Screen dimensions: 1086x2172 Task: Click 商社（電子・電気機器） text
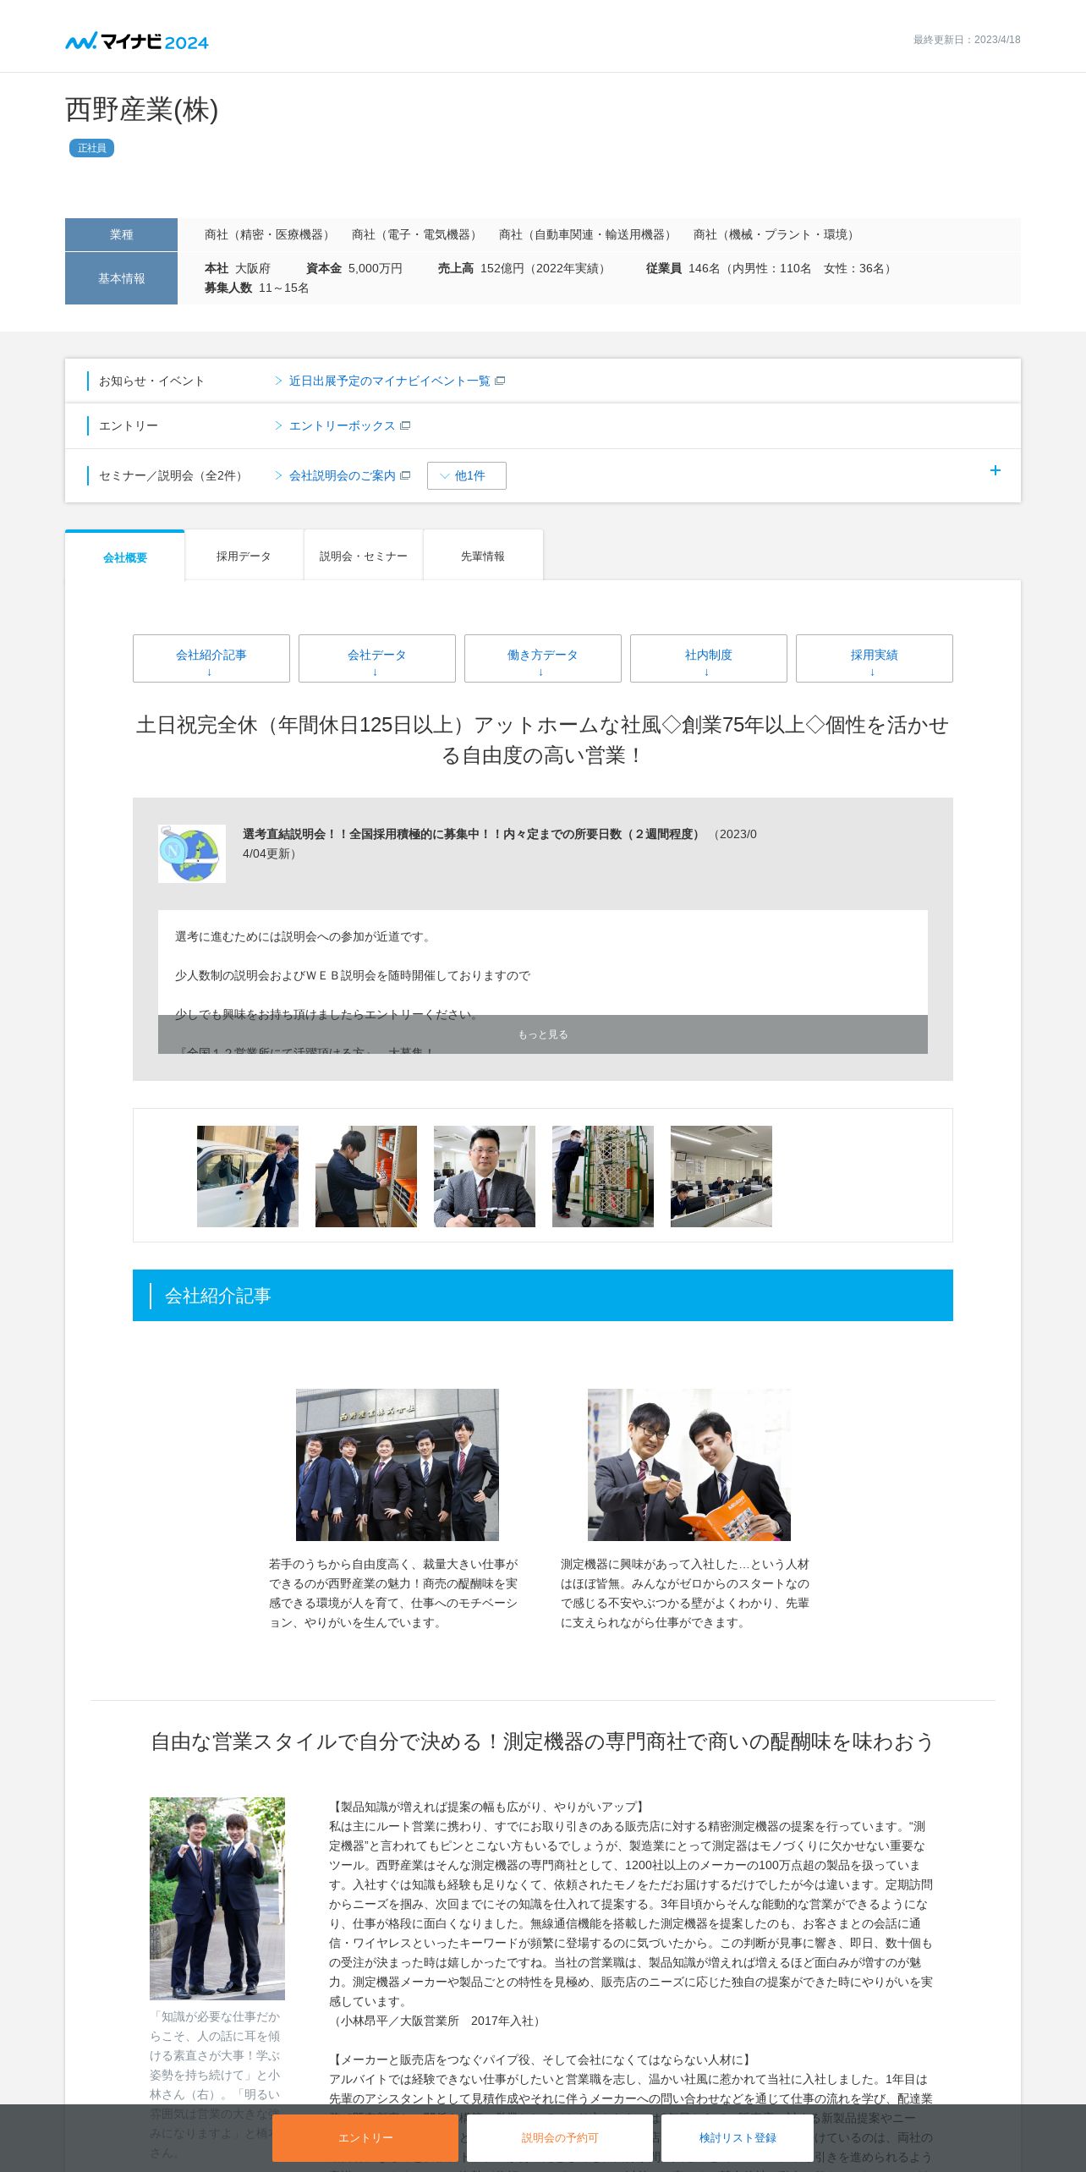tap(416, 234)
